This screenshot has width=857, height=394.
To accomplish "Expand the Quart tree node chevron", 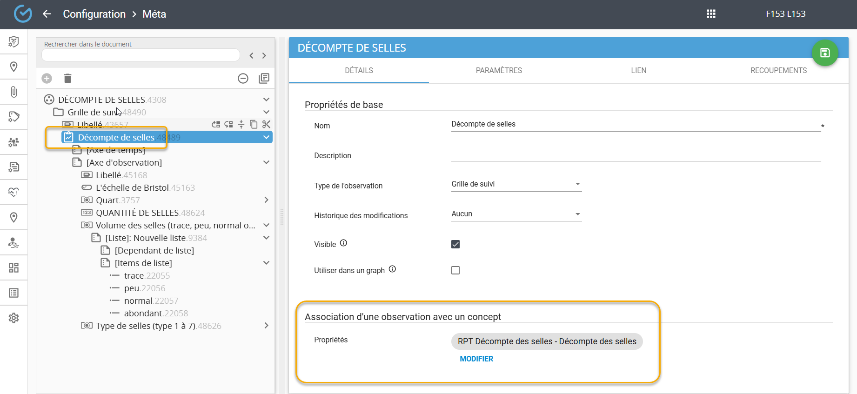I will pos(266,200).
